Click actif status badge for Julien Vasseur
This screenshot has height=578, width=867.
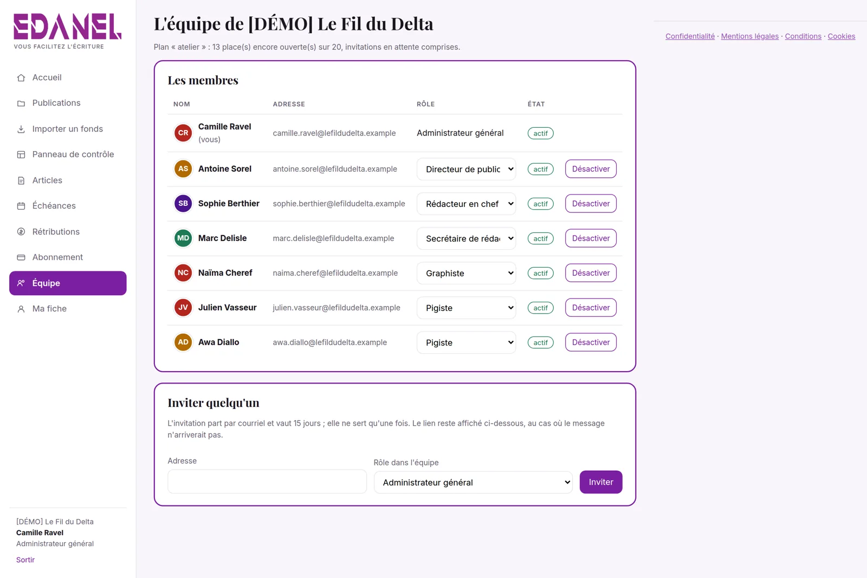(x=540, y=308)
